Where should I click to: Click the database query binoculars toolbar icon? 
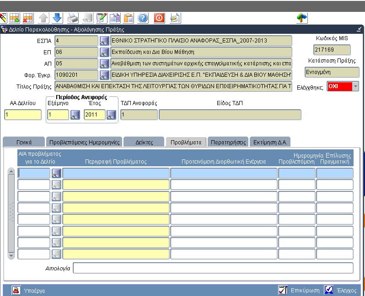(88, 18)
